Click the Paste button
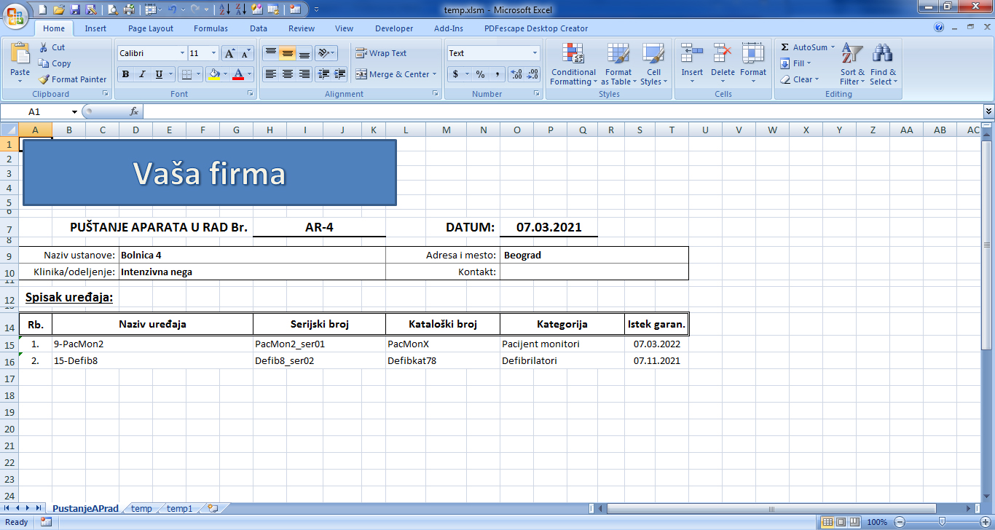Viewport: 995px width, 530px height. pyautogui.click(x=20, y=63)
